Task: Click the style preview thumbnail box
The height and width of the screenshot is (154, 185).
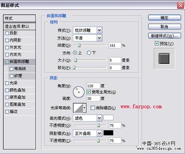Action: [x=164, y=59]
